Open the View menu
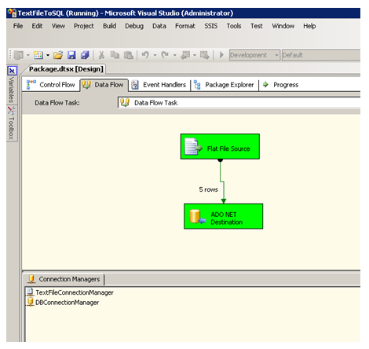The width and height of the screenshot is (369, 349). 58,26
